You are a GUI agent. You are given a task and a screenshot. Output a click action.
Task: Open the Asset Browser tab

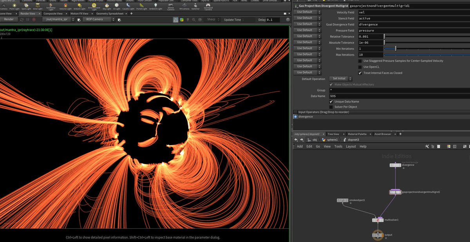383,134
